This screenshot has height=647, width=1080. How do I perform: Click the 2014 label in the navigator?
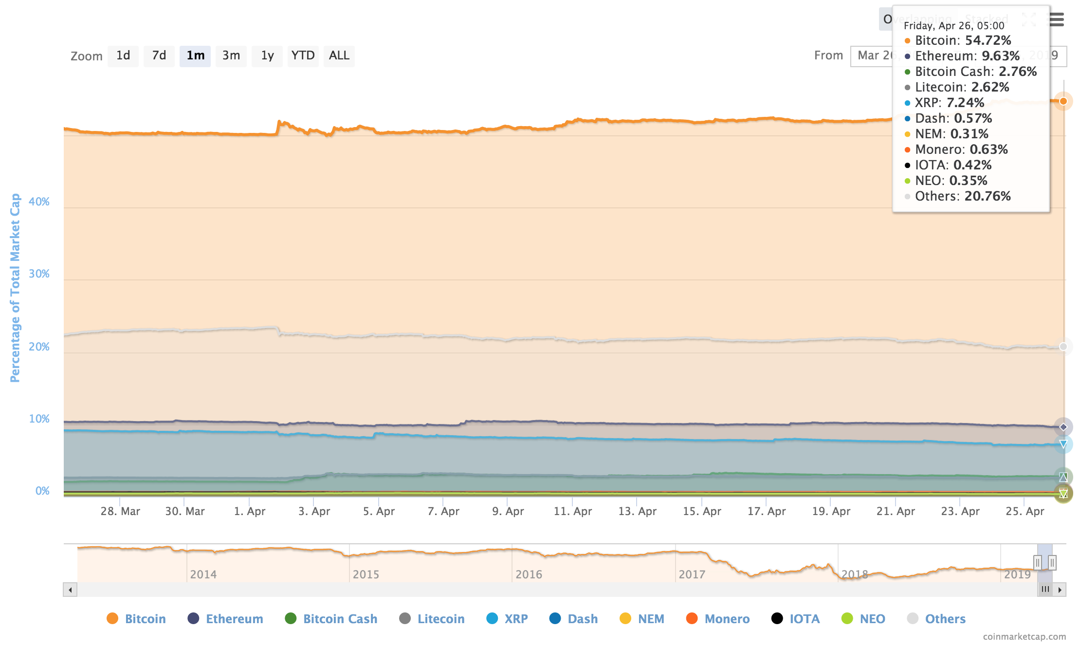point(203,574)
